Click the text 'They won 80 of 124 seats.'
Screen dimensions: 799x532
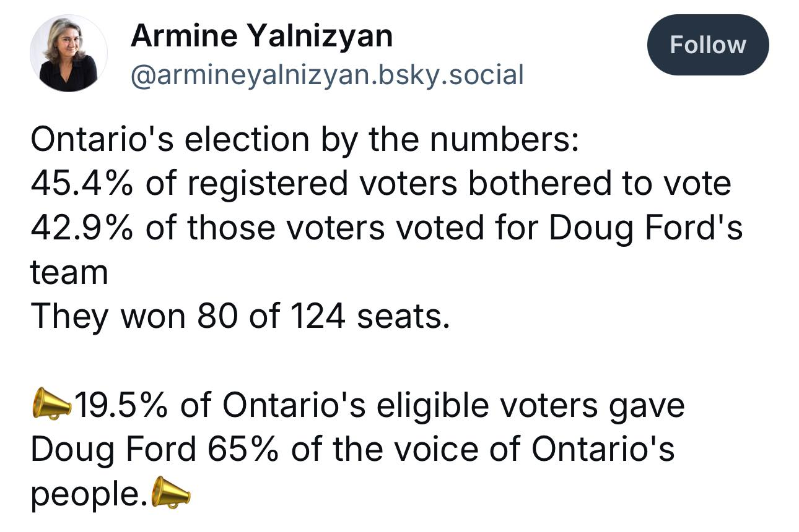tap(239, 316)
